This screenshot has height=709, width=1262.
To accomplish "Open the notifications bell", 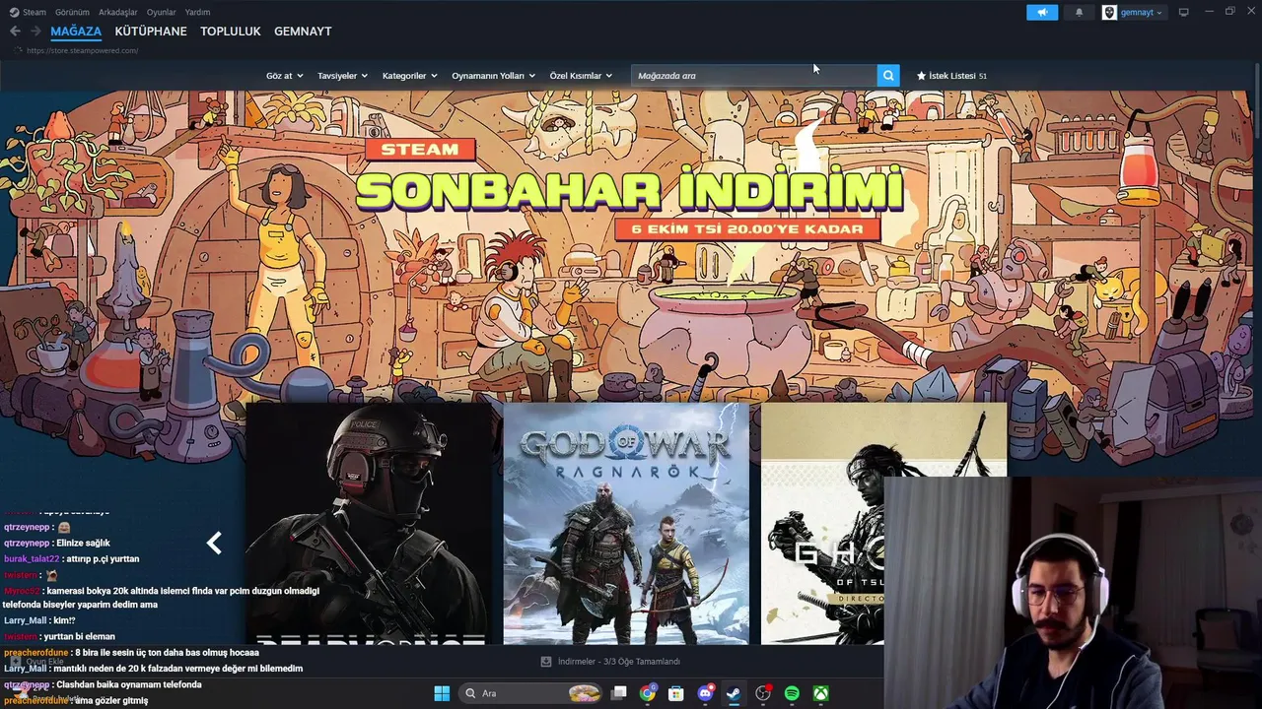I will point(1079,13).
